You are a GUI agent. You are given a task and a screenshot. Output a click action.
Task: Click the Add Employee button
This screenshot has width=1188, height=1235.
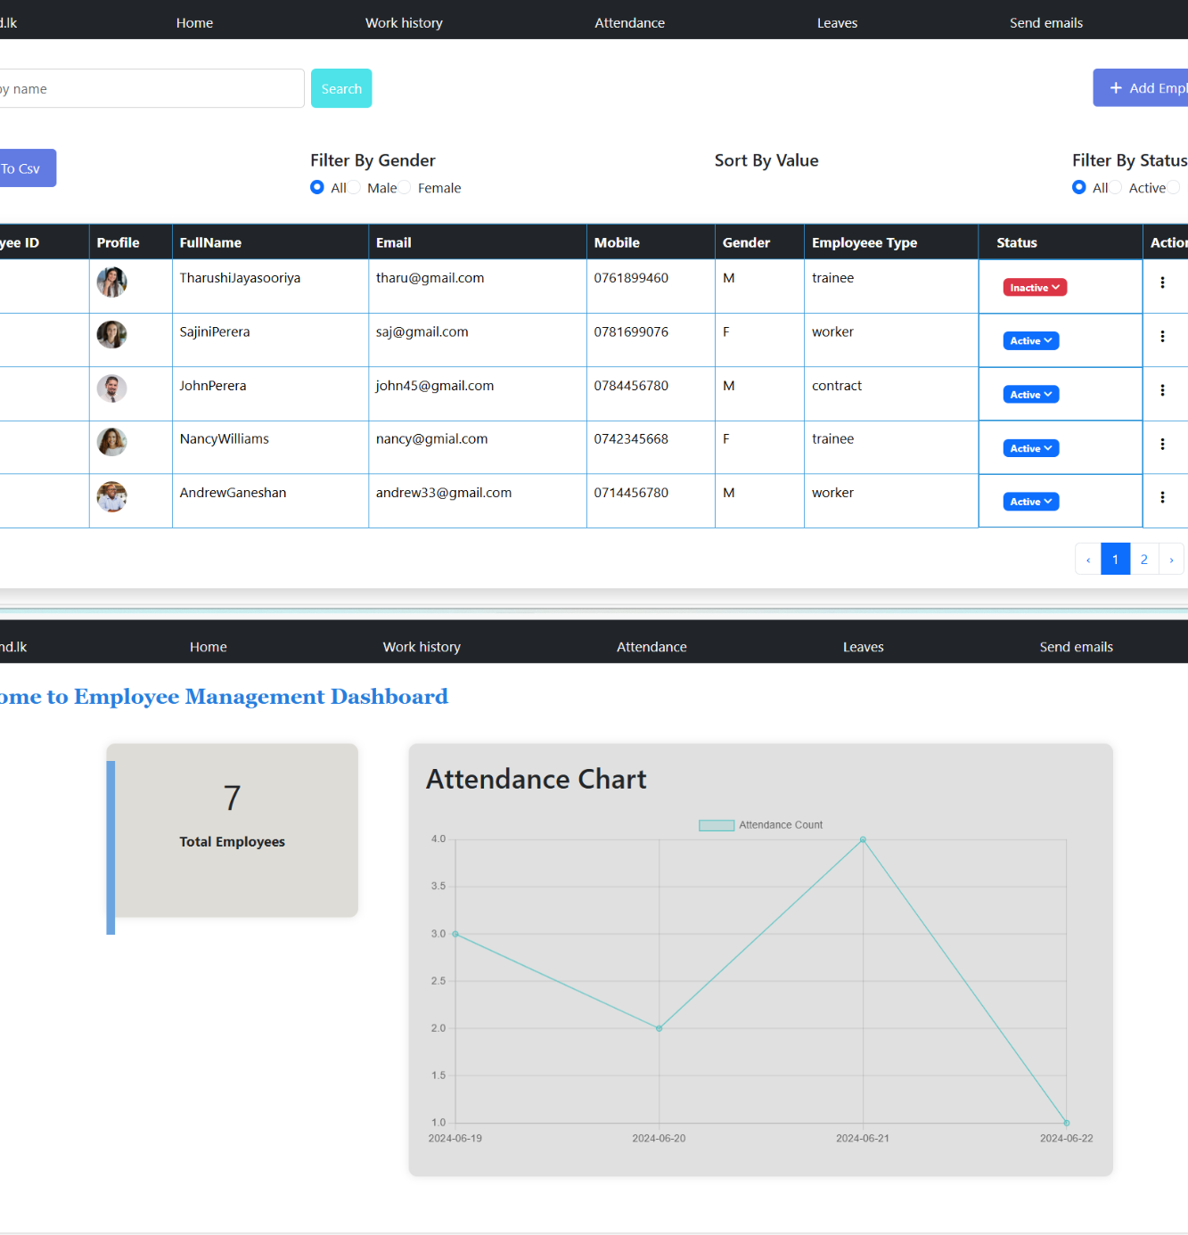tap(1145, 88)
